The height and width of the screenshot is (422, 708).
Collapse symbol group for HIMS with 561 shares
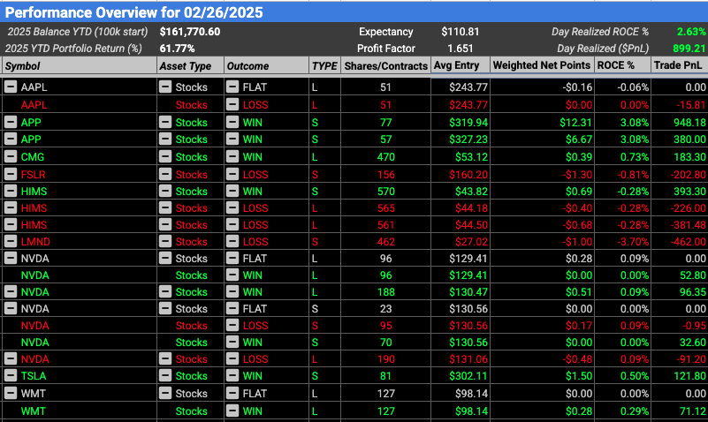pyautogui.click(x=11, y=224)
